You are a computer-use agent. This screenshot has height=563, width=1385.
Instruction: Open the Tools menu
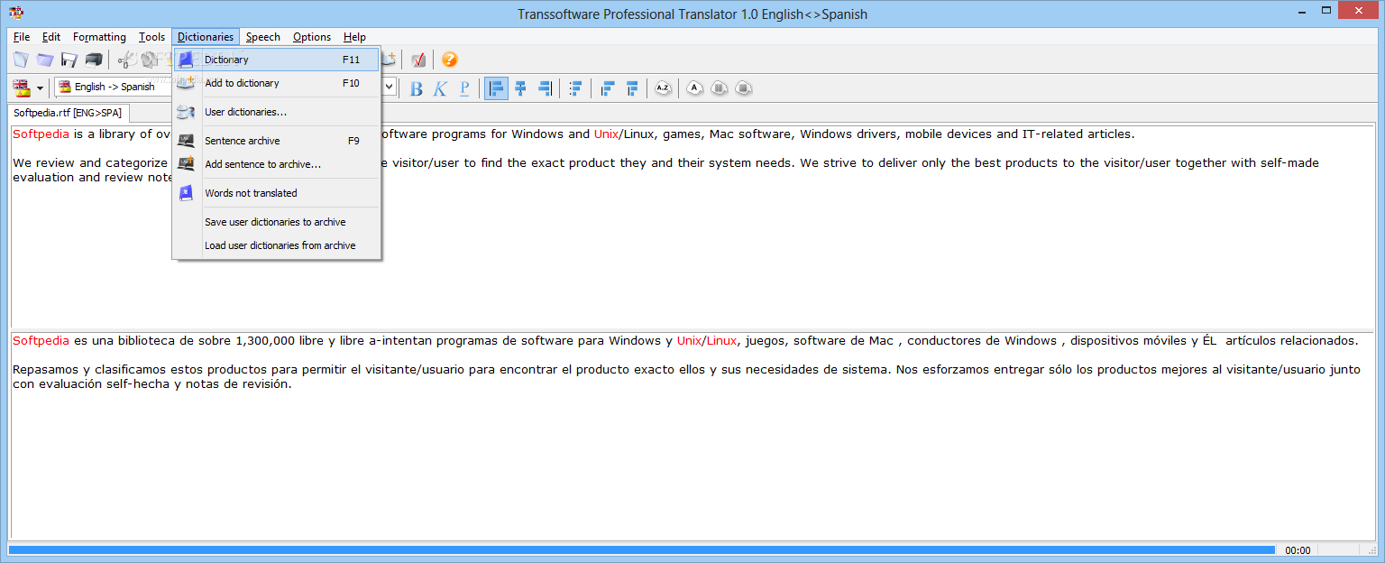(151, 37)
